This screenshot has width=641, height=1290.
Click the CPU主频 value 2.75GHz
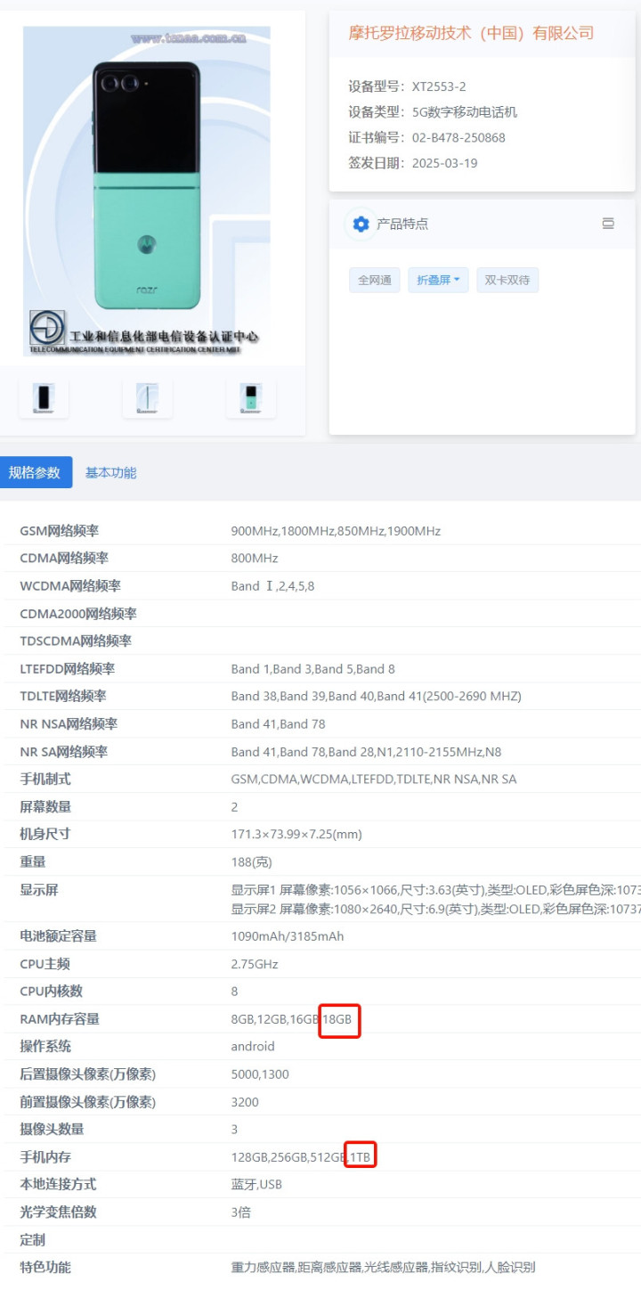pos(255,964)
